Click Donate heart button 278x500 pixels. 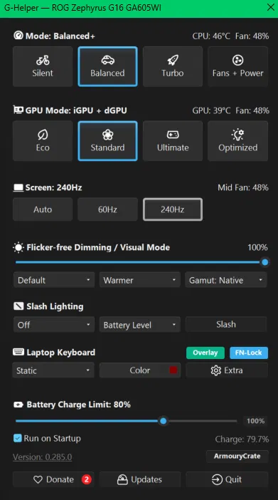coord(53,479)
